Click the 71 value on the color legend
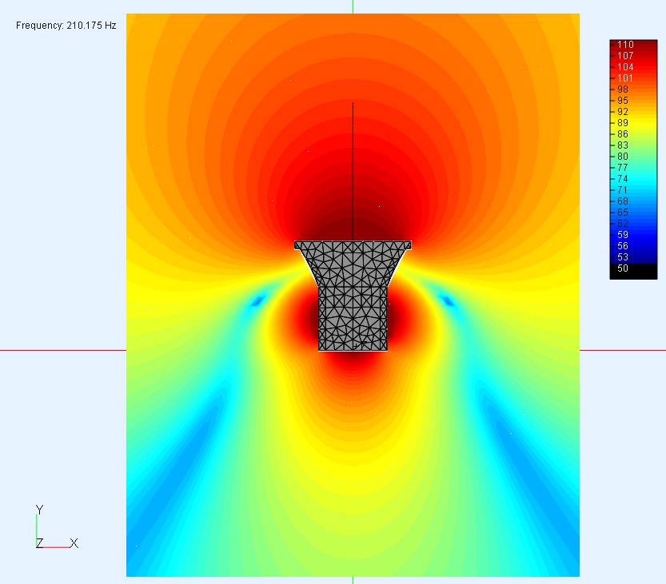 coord(623,189)
